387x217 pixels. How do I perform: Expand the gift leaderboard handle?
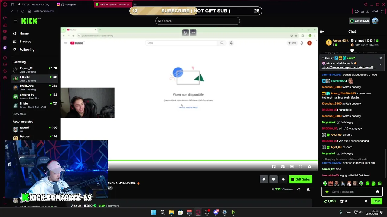(352, 51)
